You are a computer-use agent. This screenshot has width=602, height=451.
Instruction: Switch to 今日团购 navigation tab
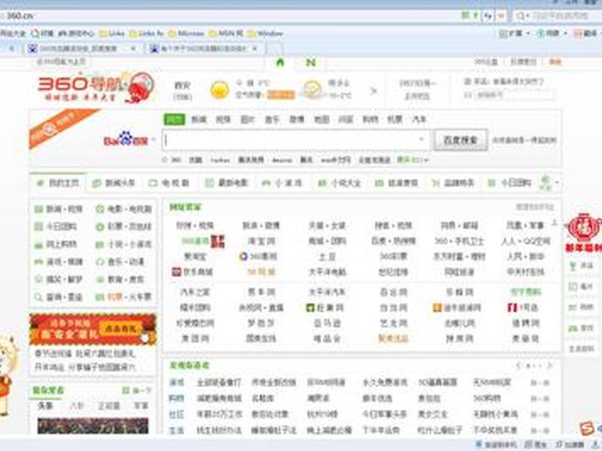click(509, 183)
